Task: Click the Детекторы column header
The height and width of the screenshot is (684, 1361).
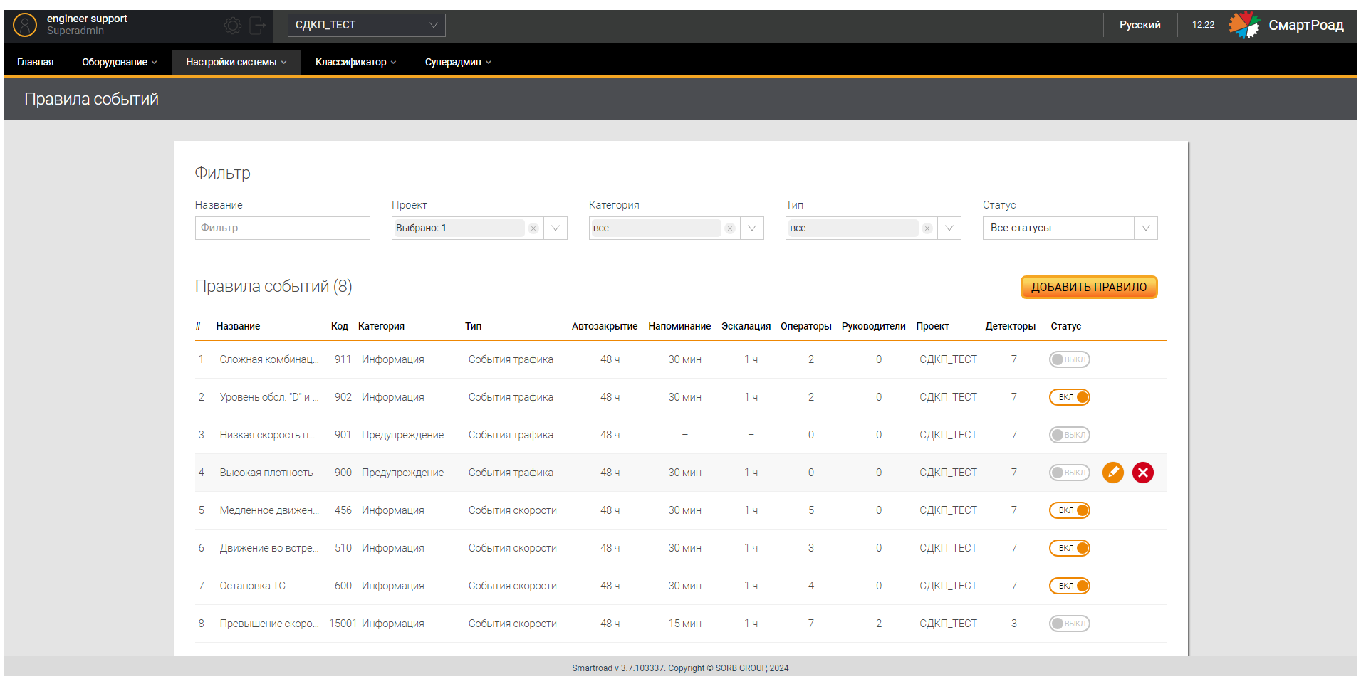Action: click(x=1011, y=326)
